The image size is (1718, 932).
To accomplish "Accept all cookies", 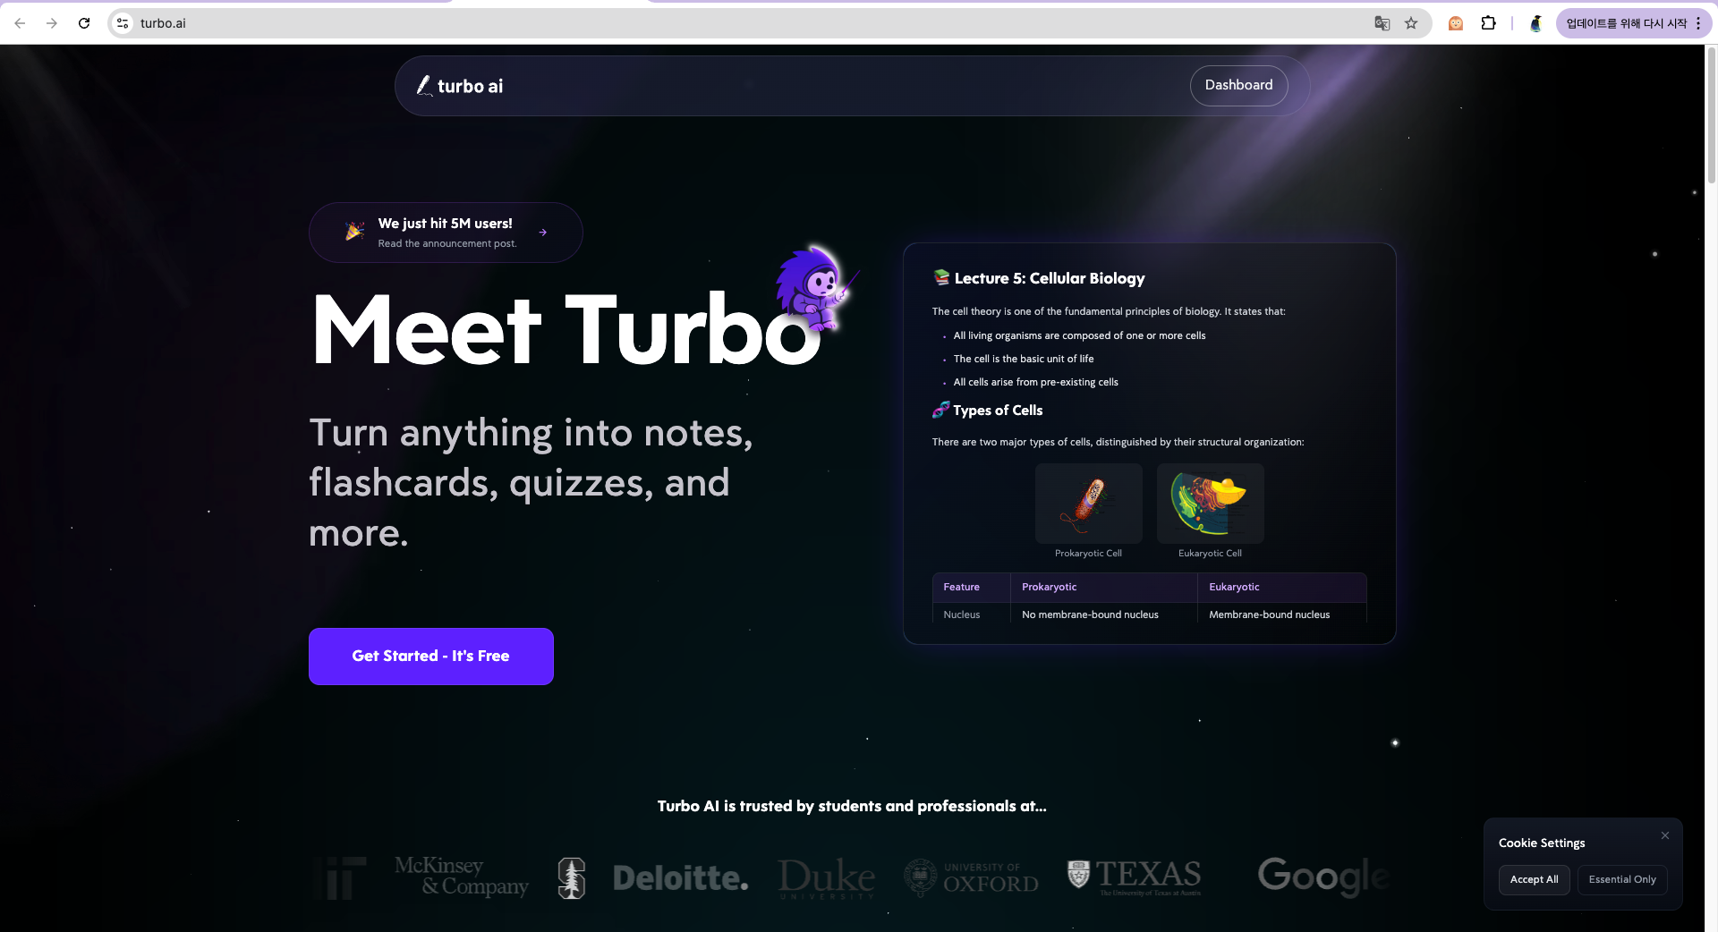I will 1534,879.
